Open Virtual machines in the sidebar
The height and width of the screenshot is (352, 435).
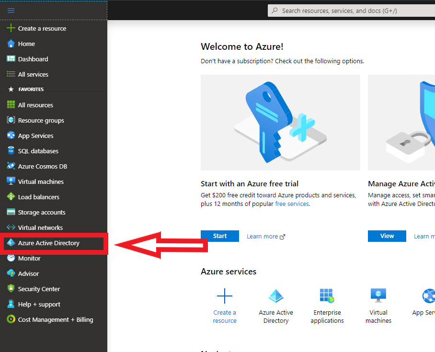41,182
